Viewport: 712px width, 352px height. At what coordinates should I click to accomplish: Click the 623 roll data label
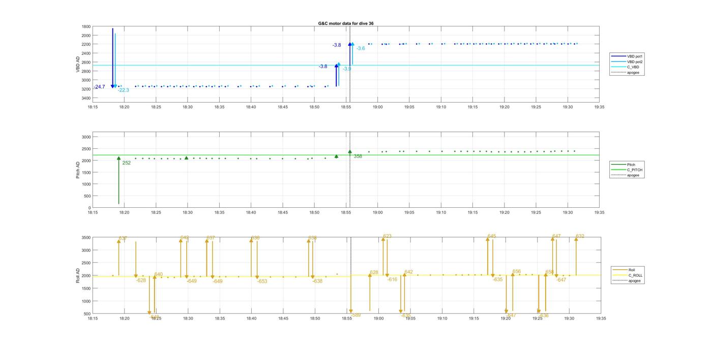click(x=387, y=236)
